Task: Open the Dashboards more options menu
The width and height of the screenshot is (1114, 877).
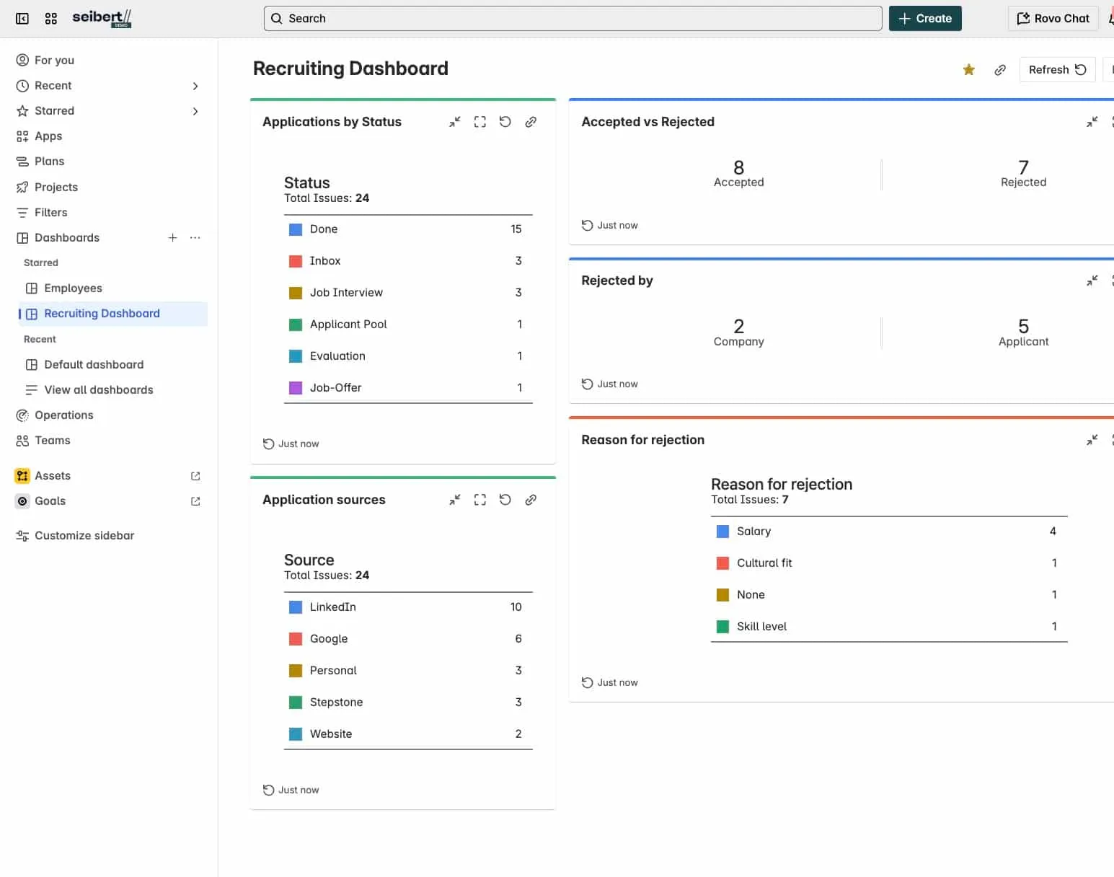Action: 195,238
